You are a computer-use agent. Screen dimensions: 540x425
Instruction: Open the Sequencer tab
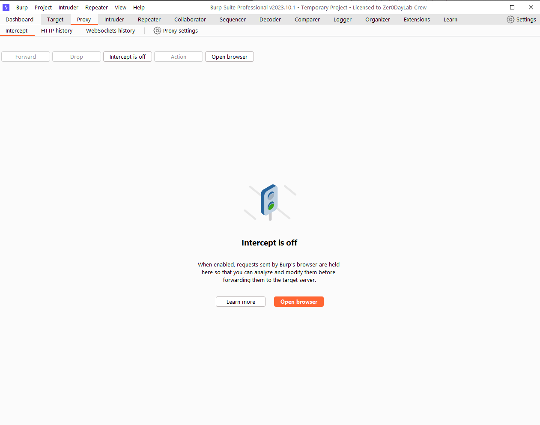(x=233, y=20)
